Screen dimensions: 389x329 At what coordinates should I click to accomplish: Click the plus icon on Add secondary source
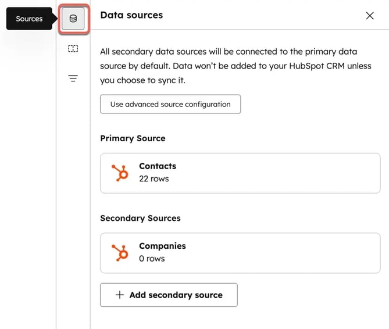[120, 295]
